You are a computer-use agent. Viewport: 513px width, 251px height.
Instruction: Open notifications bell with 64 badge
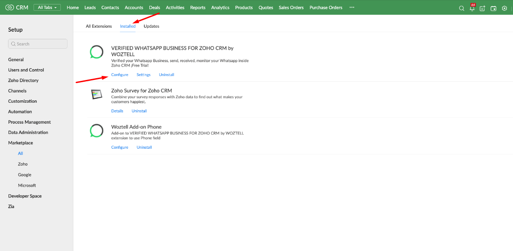pyautogui.click(x=472, y=8)
